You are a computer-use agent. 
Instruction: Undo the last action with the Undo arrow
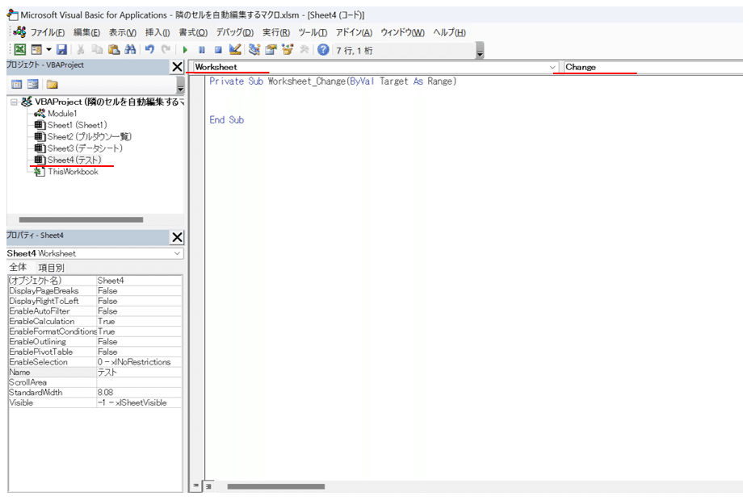click(x=149, y=49)
